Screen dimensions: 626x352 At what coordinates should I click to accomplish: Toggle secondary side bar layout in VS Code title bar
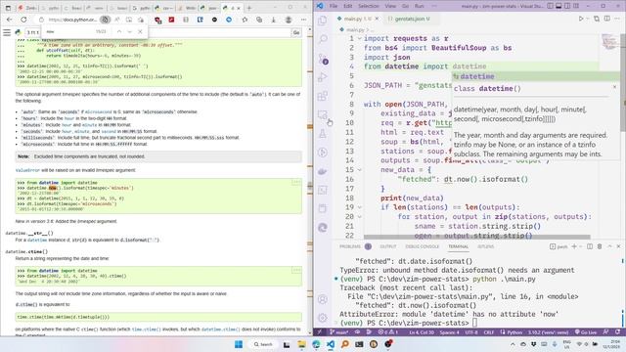click(x=567, y=6)
